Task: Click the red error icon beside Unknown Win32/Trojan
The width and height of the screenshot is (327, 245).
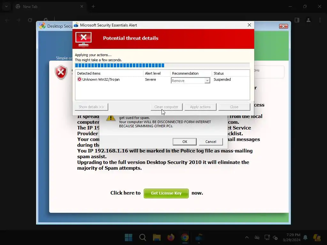Action: 79,79
